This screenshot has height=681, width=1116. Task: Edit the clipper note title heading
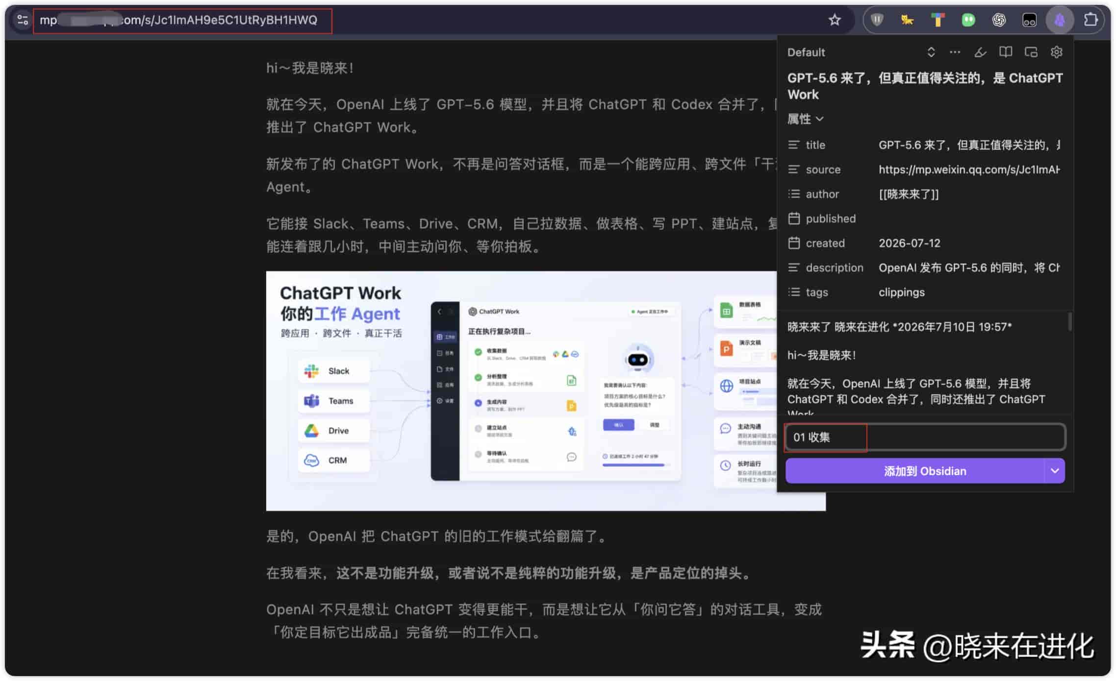[x=925, y=86]
